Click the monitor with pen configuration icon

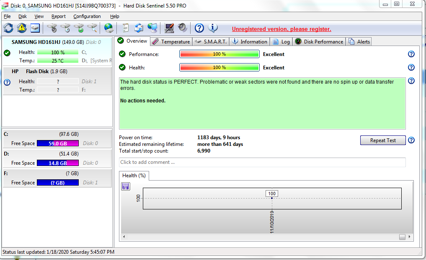[x=169, y=28]
